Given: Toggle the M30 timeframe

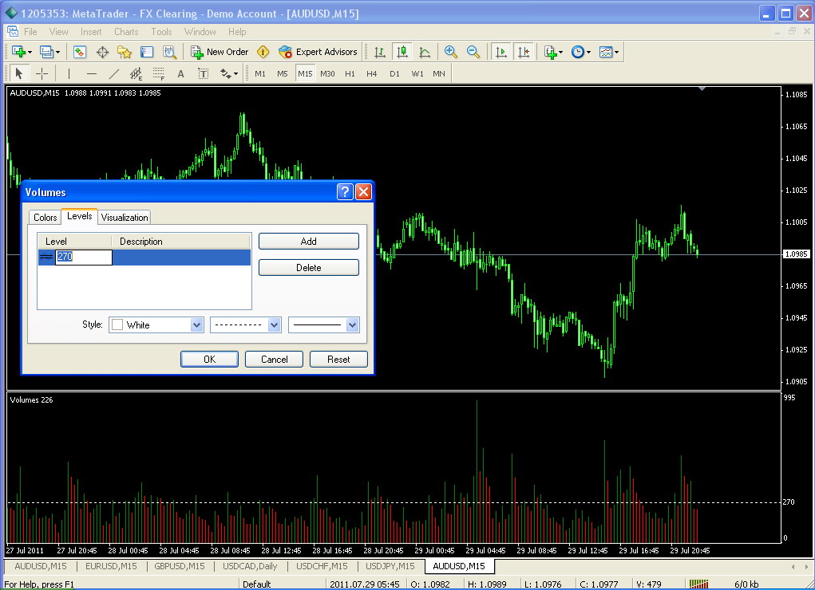Looking at the screenshot, I should click(327, 73).
